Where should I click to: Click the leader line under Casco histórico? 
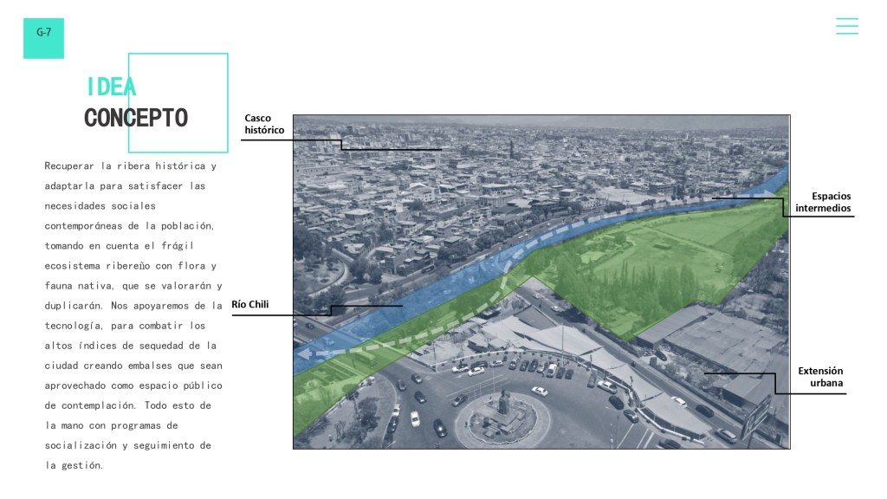pos(390,149)
